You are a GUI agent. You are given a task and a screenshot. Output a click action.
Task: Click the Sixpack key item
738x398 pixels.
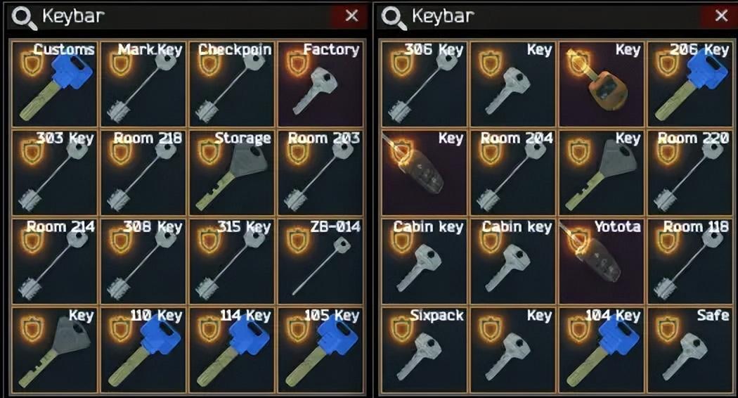(424, 349)
